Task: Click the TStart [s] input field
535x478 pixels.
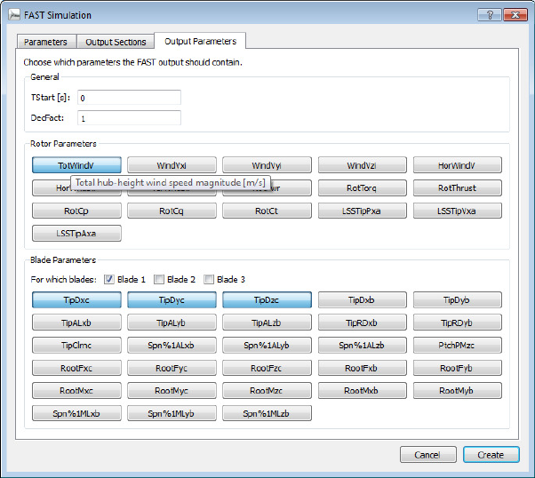Action: pyautogui.click(x=129, y=98)
